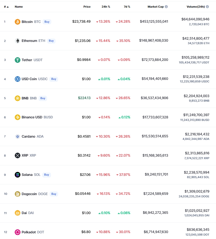Show the Market Cap info tooltip icon
The width and height of the screenshot is (216, 239).
point(166,7)
